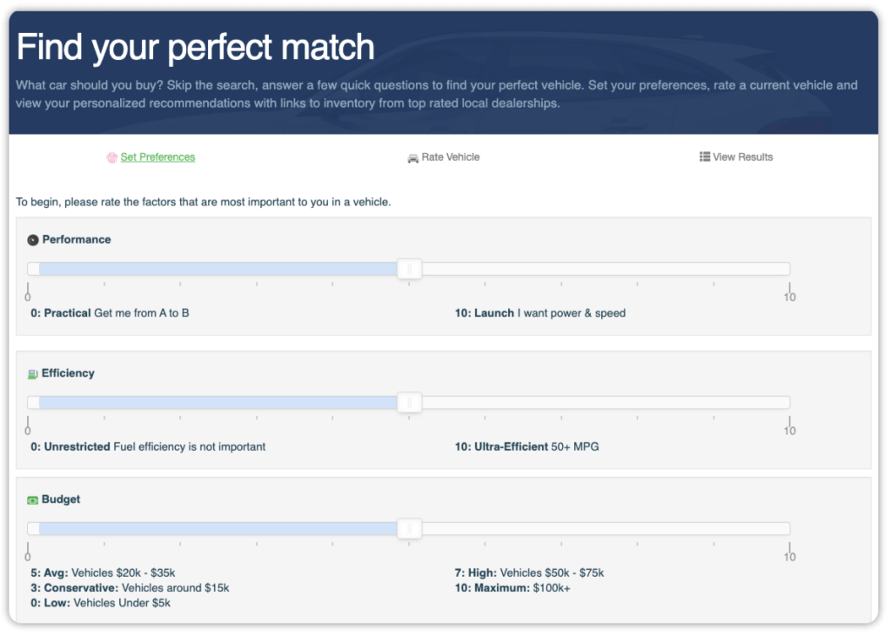Click the list icon beside View Results
Viewport: 891px width, 636px height.
(705, 157)
